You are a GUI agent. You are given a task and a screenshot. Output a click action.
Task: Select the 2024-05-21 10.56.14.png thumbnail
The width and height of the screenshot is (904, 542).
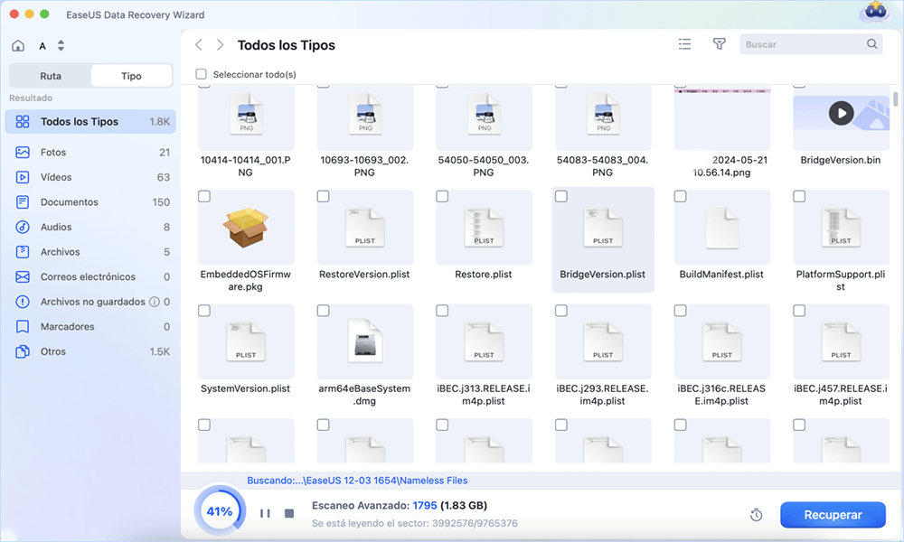tap(721, 118)
